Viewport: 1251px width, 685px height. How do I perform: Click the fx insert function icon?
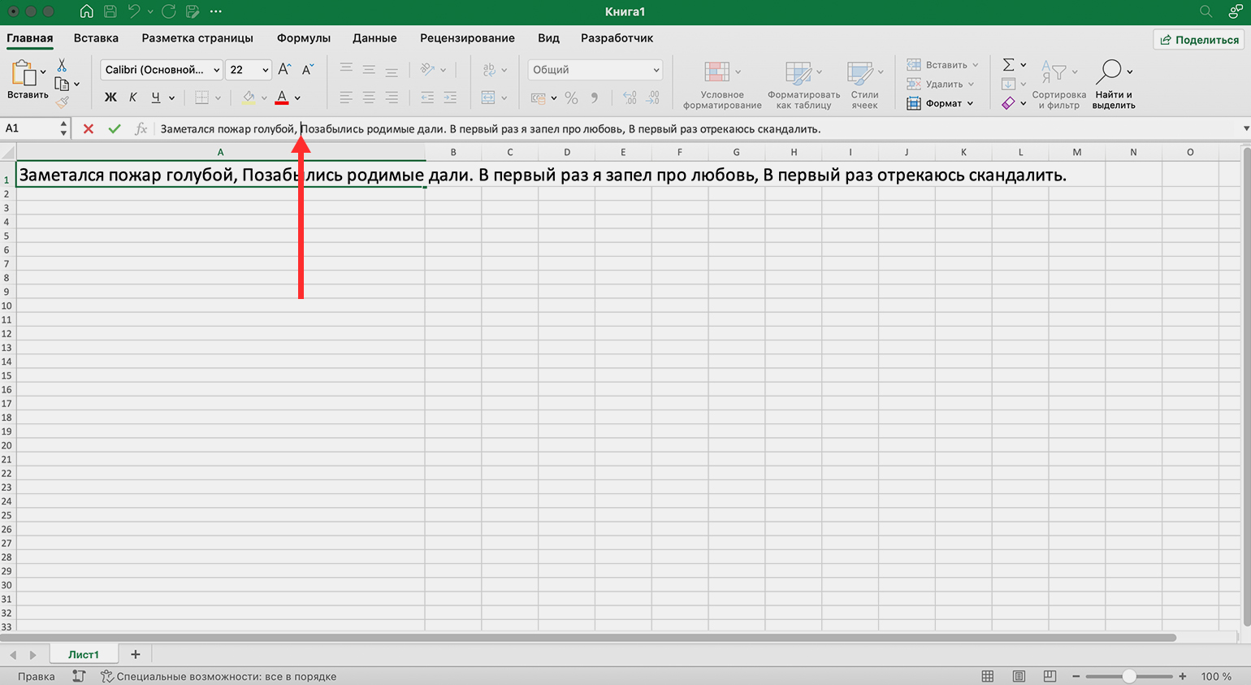click(x=141, y=128)
